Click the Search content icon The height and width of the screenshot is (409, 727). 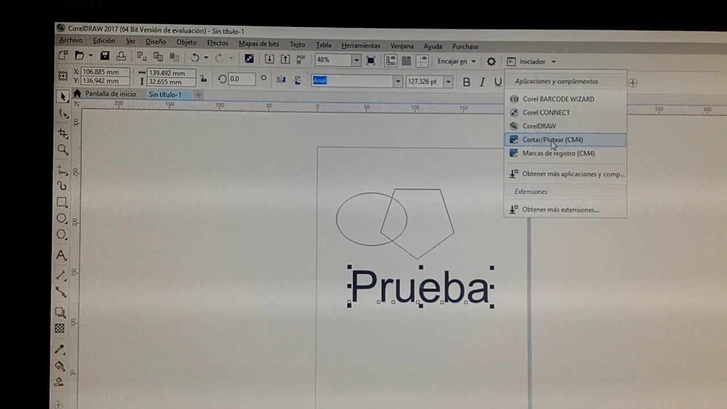click(x=249, y=59)
